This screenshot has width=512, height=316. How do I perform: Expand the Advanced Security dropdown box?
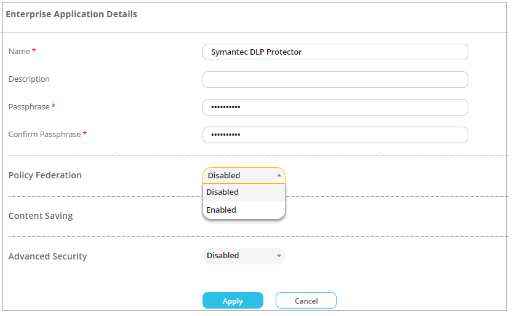click(x=244, y=256)
